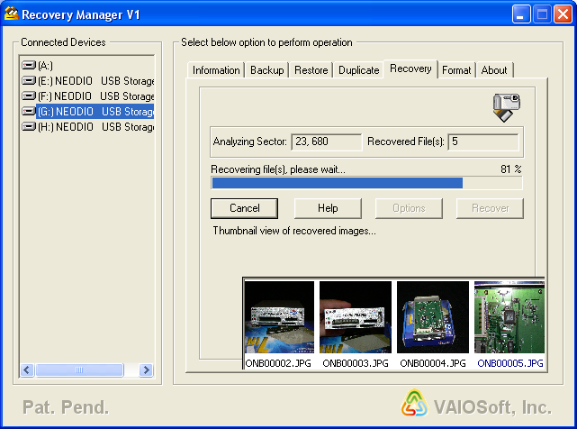Click the disabled Options button
This screenshot has width=577, height=429.
409,208
